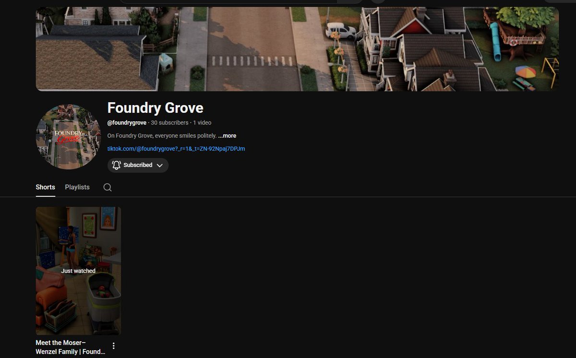Open the tiktok.com/@foundrygrove link
576x358 pixels.
(x=176, y=149)
